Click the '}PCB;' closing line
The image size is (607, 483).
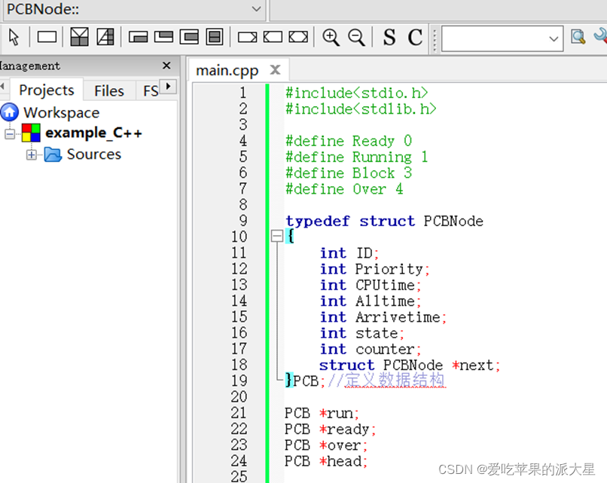click(305, 381)
